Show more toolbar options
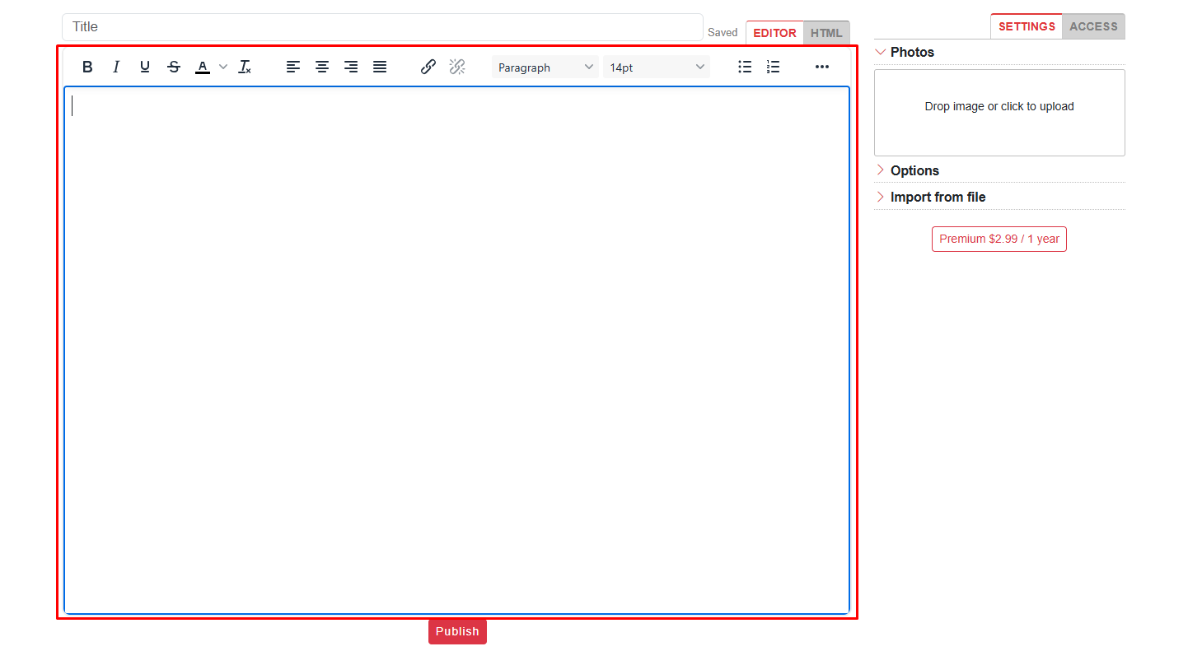This screenshot has width=1202, height=665. point(822,67)
